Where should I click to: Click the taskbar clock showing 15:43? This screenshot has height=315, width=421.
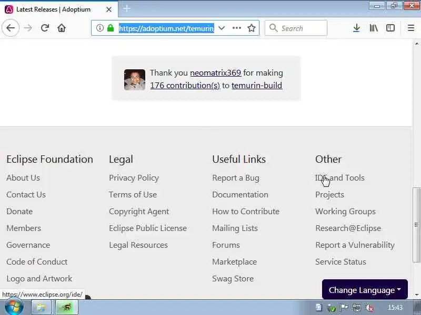[x=395, y=308]
